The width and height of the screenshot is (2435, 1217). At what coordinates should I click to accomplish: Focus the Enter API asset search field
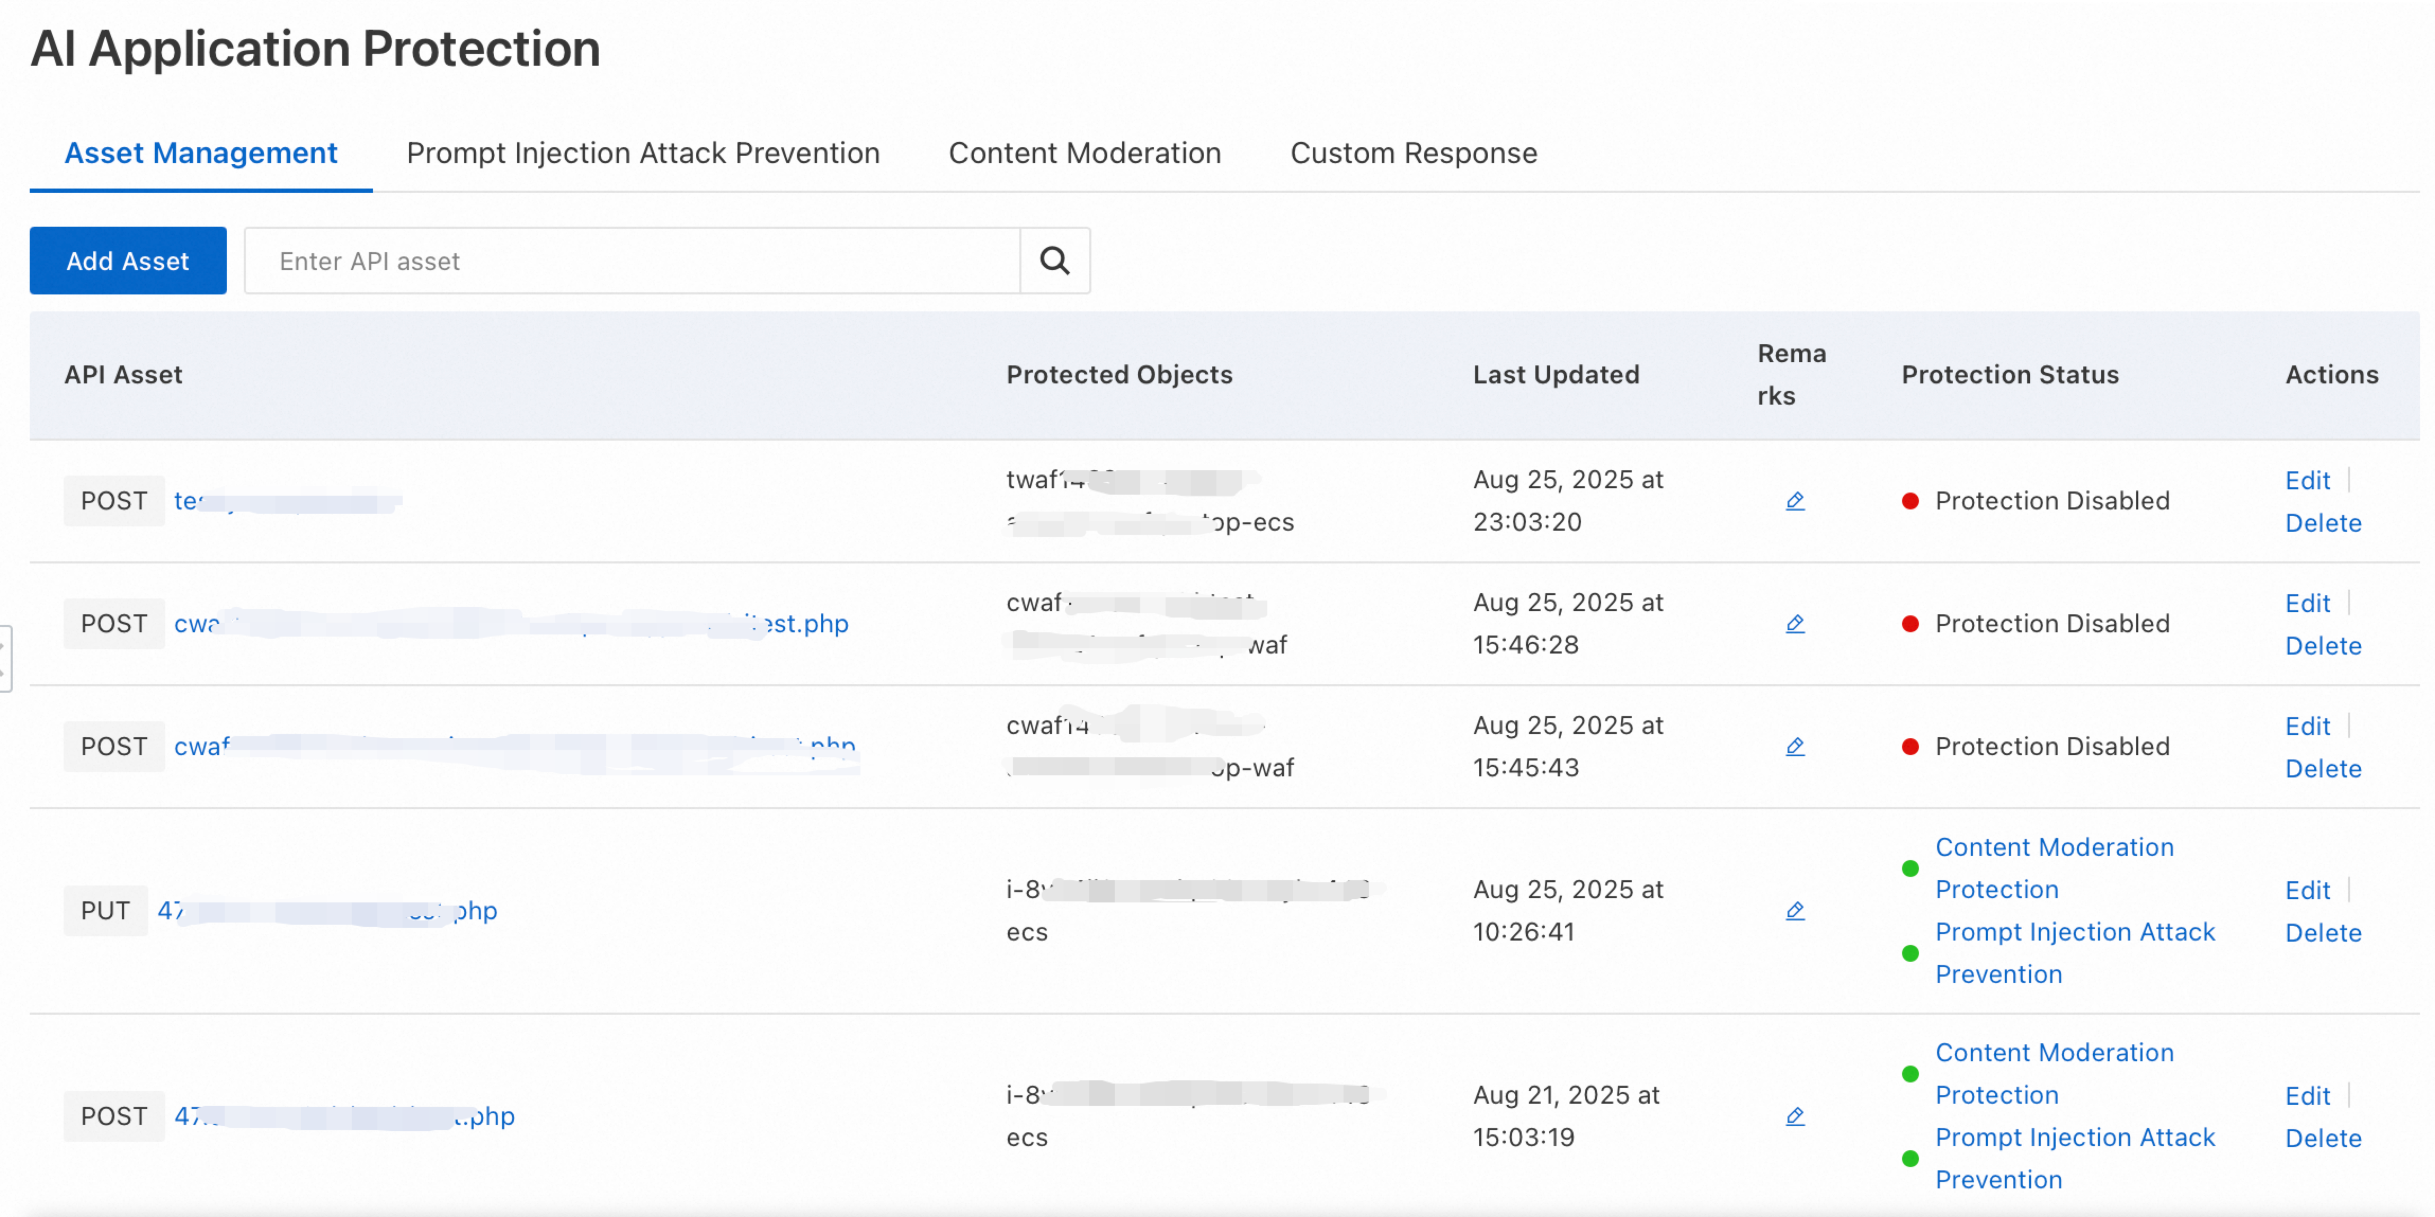click(632, 261)
